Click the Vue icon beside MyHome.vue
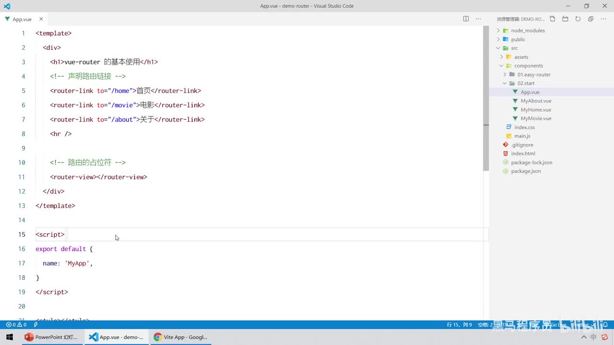 [x=515, y=110]
